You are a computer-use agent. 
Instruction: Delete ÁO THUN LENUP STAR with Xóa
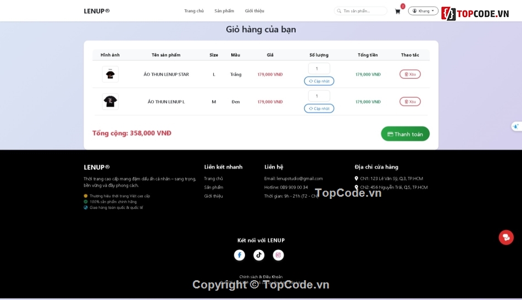click(410, 74)
